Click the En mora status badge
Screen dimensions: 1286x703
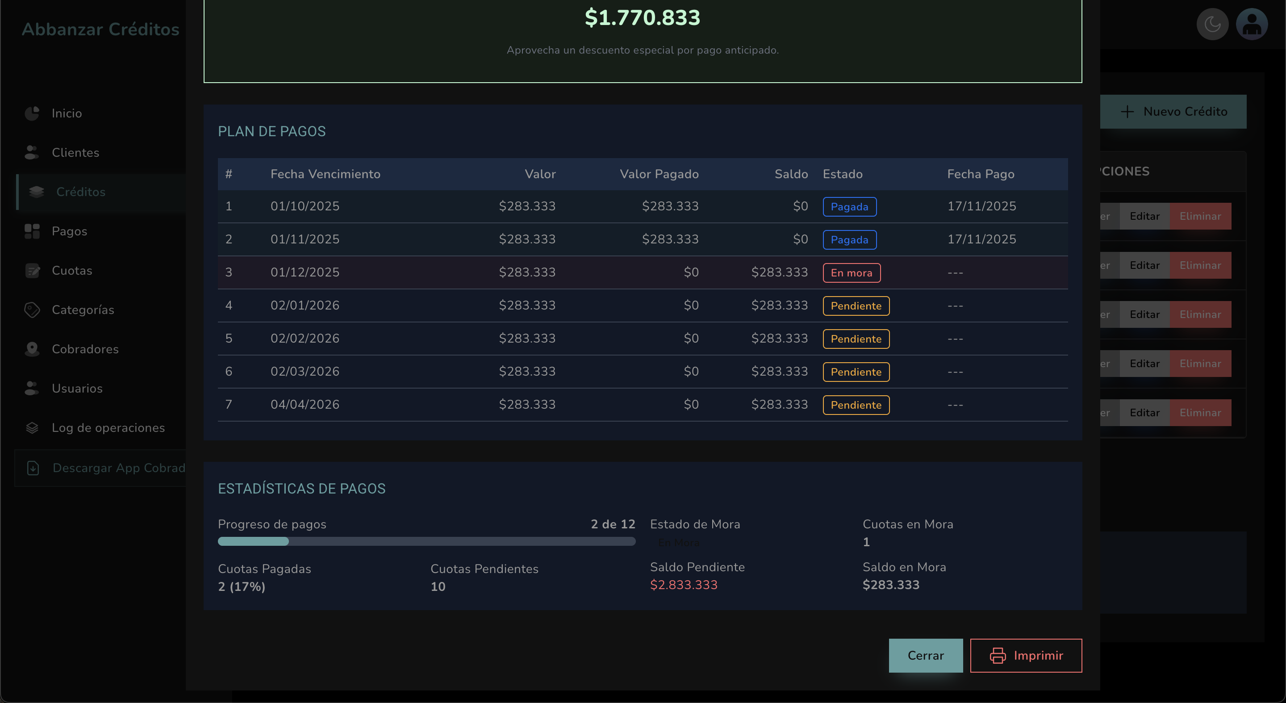(851, 272)
